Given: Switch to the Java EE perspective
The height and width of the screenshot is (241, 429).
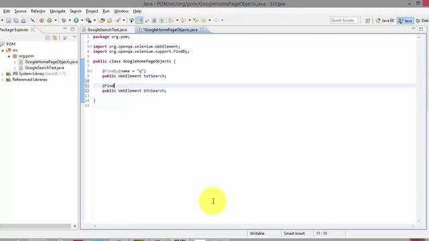Looking at the screenshot, I should tap(385, 21).
